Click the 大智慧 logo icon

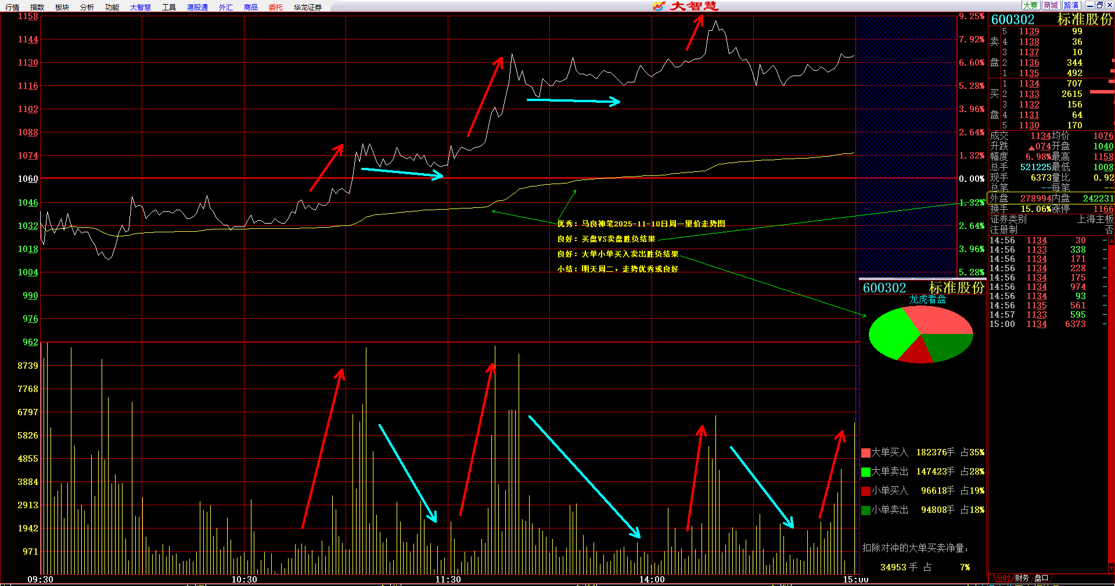point(659,6)
